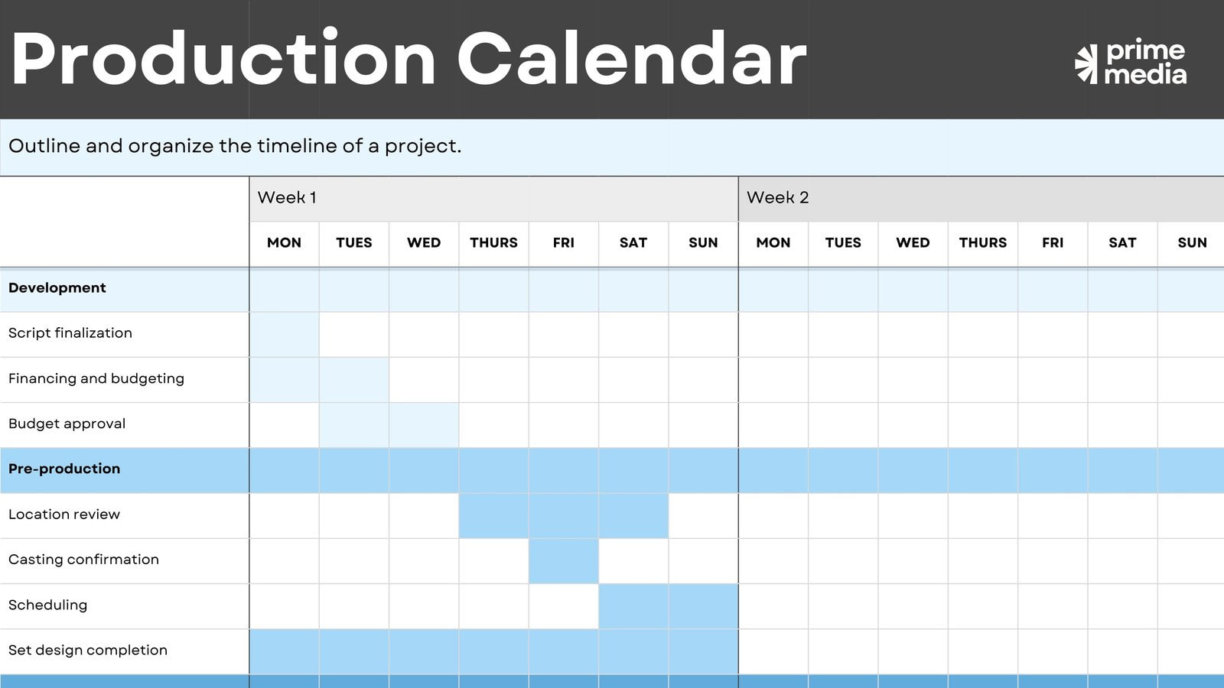
Task: Click the Week 1 header cell
Action: 493,199
